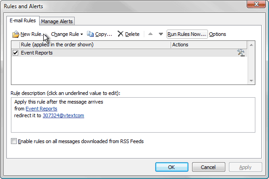Select the E-mail Rules tab

23,20
